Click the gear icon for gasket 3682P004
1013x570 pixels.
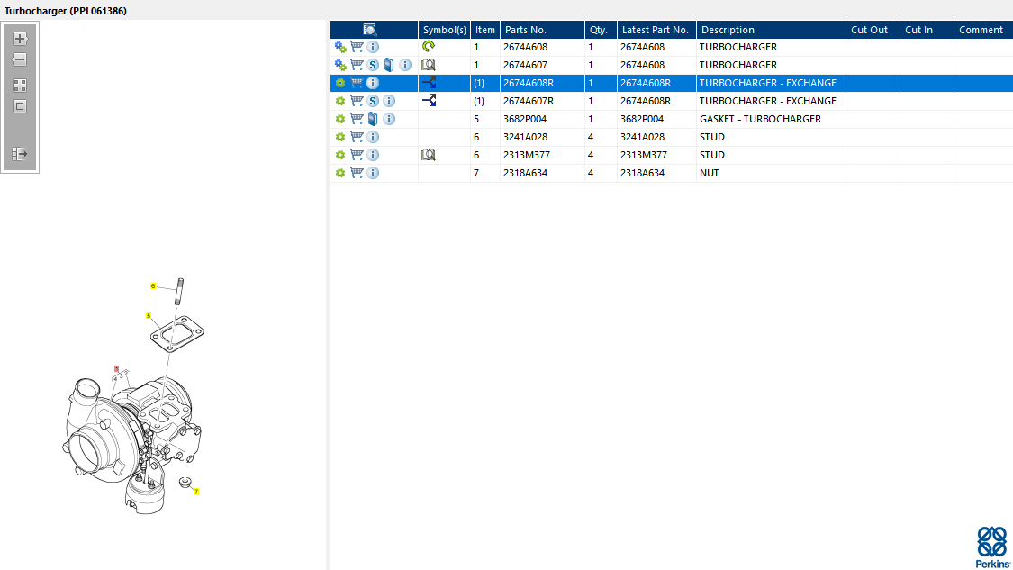[340, 119]
